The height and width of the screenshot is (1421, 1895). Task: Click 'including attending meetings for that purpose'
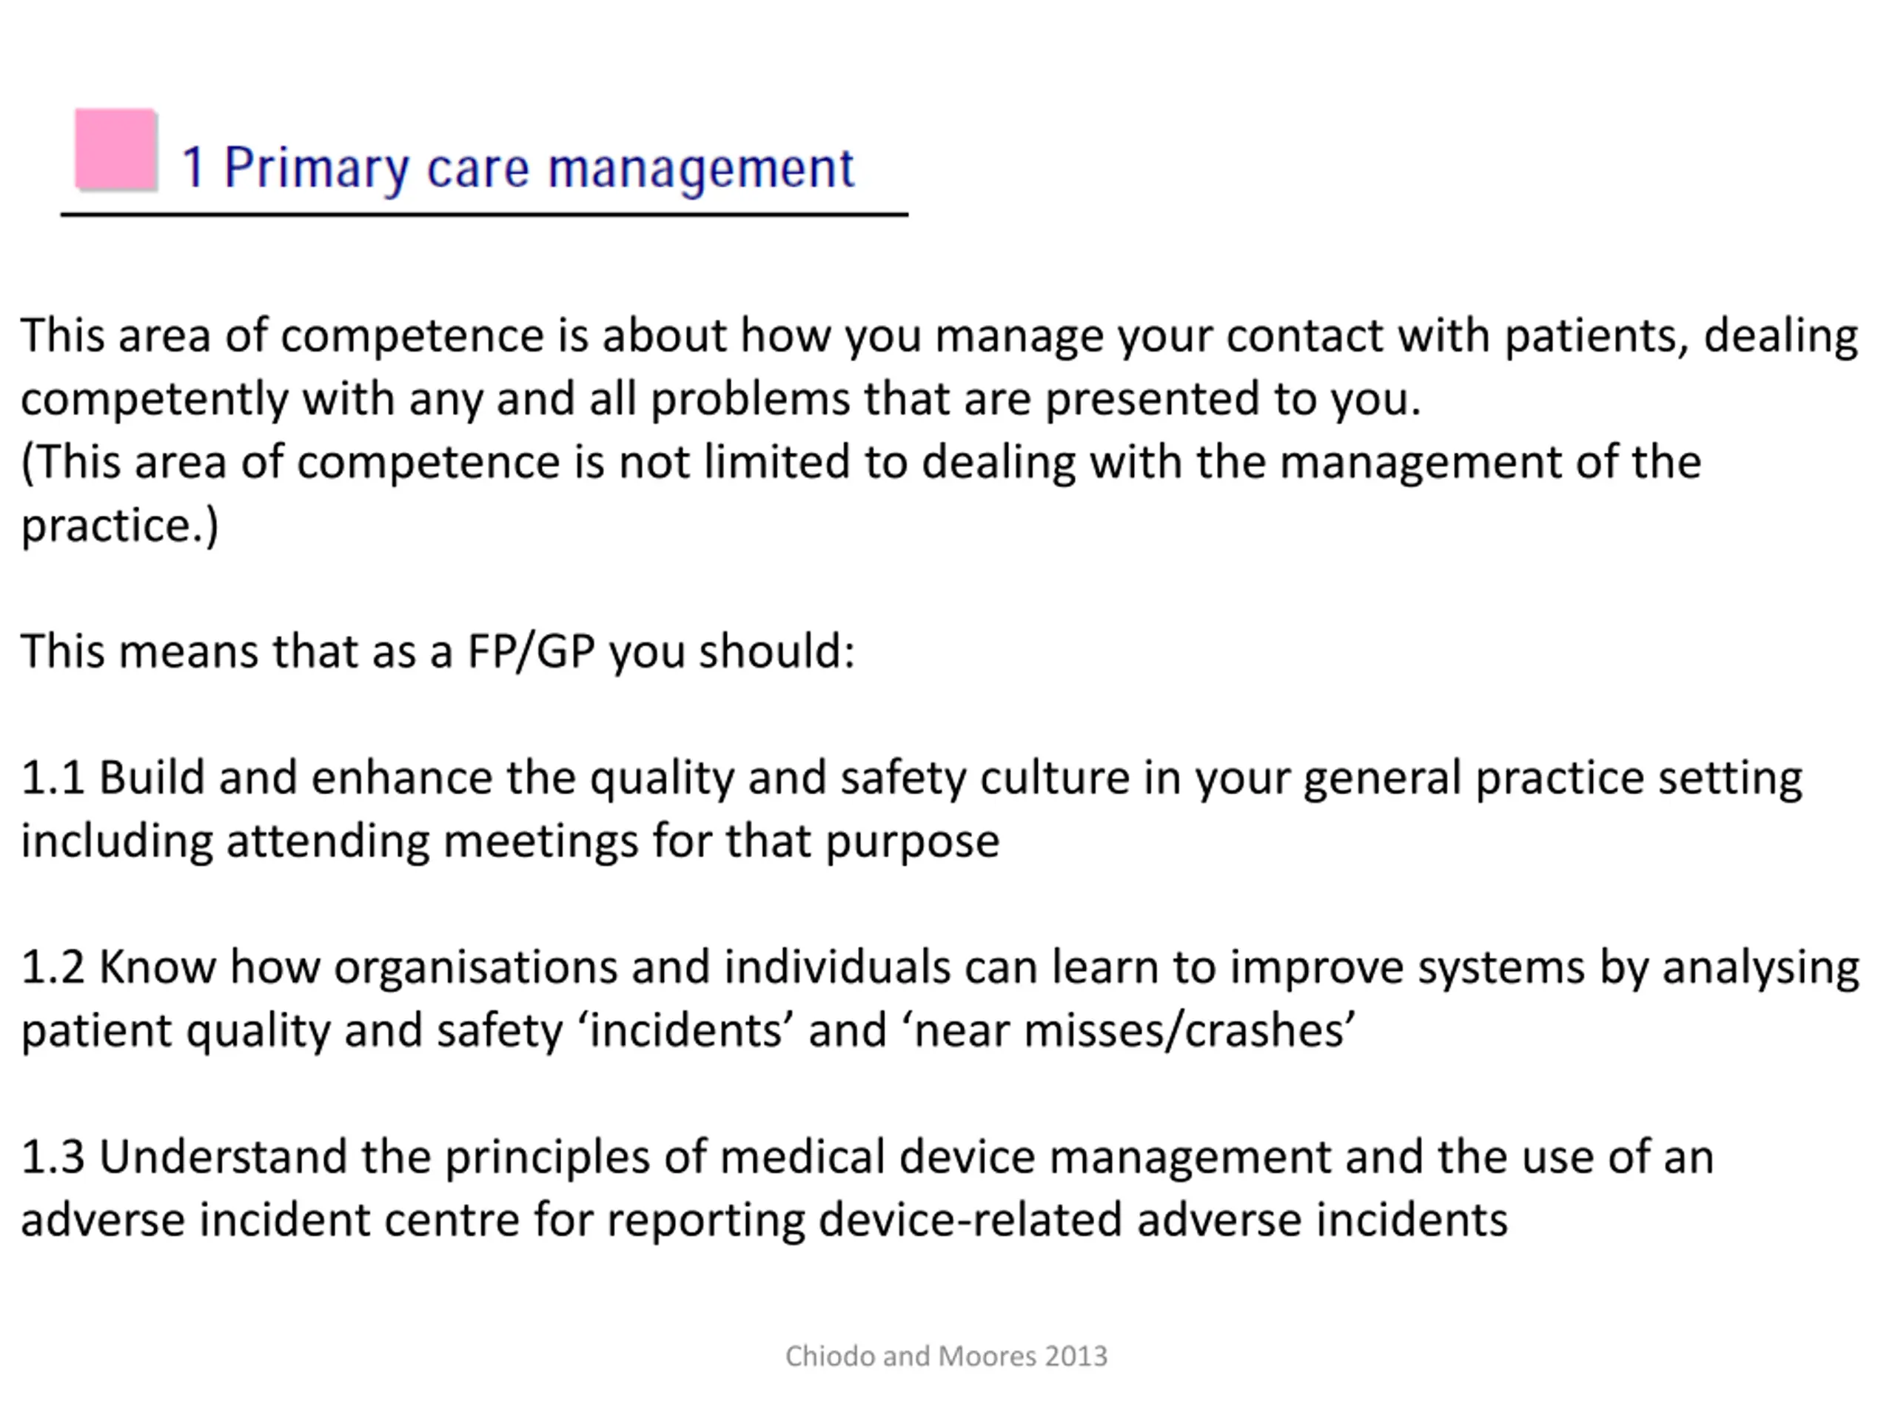tap(510, 841)
